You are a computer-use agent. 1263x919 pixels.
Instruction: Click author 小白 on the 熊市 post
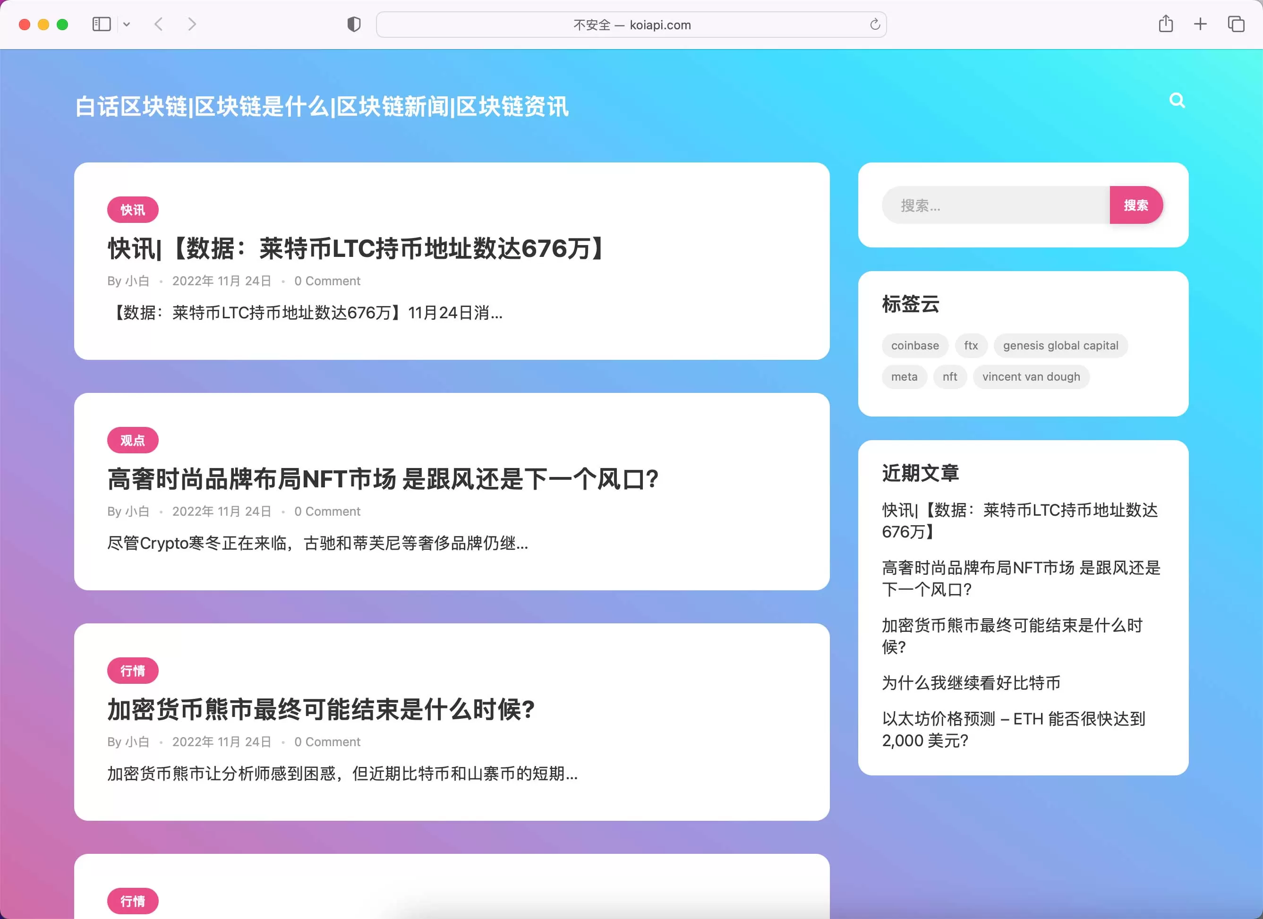pos(137,742)
